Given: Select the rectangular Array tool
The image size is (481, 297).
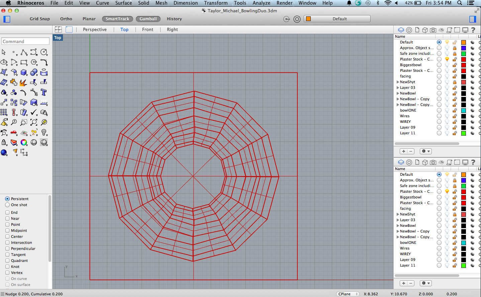Looking at the screenshot, I should tap(4, 112).
